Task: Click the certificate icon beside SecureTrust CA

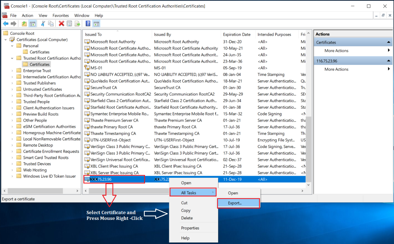Action: tap(87, 87)
